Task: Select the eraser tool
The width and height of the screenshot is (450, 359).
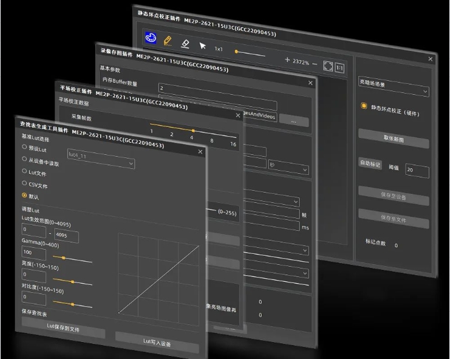Action: click(x=185, y=44)
